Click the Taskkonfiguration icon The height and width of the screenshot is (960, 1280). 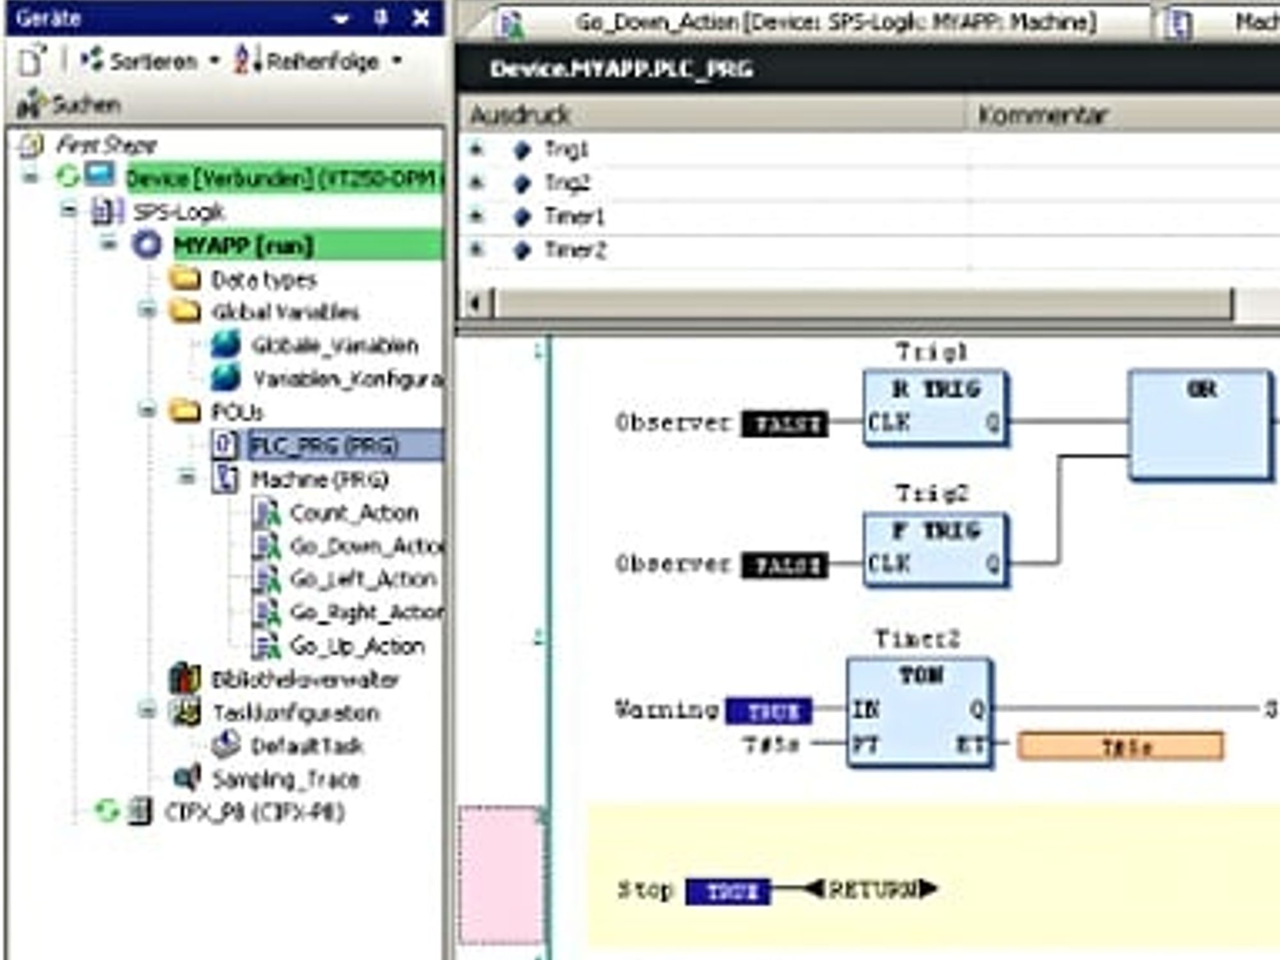(185, 712)
